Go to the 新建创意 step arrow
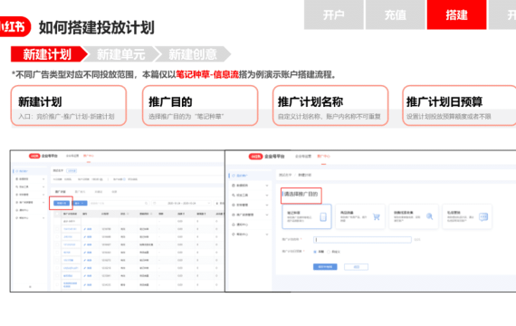The image size is (516, 326). [193, 54]
